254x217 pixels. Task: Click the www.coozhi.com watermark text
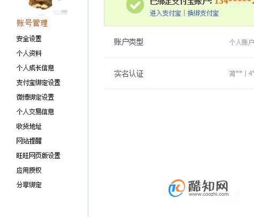[x=209, y=194]
